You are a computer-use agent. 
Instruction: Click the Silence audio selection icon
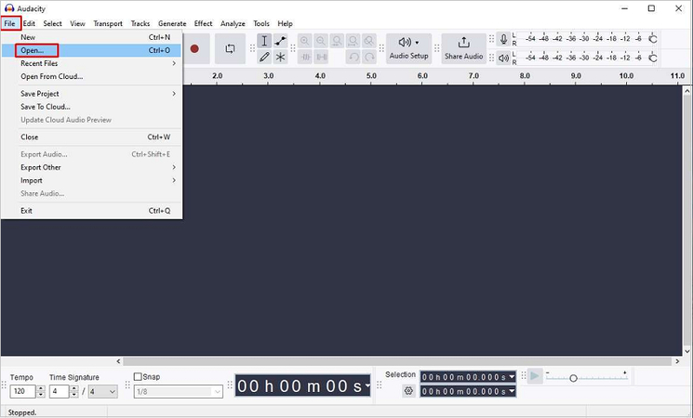(x=321, y=57)
